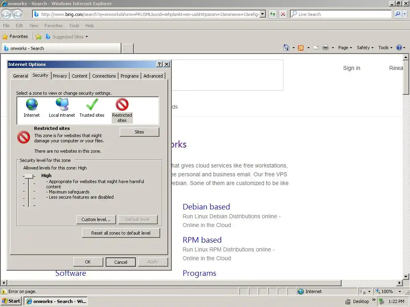The width and height of the screenshot is (410, 307).
Task: Select the Trusted sites checkmark icon
Action: click(x=92, y=104)
